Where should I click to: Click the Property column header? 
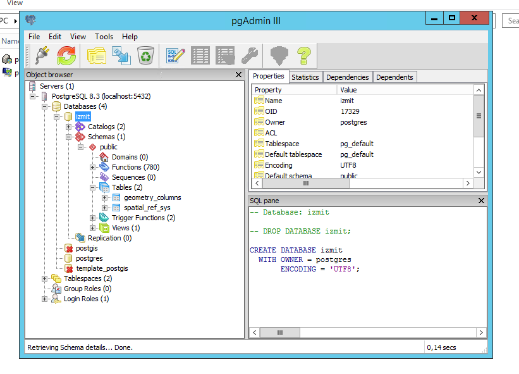294,90
